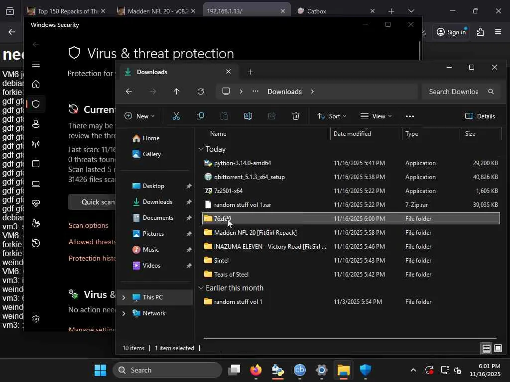The height and width of the screenshot is (382, 510).
Task: Open Windows Security settings gear
Action: coord(36,319)
